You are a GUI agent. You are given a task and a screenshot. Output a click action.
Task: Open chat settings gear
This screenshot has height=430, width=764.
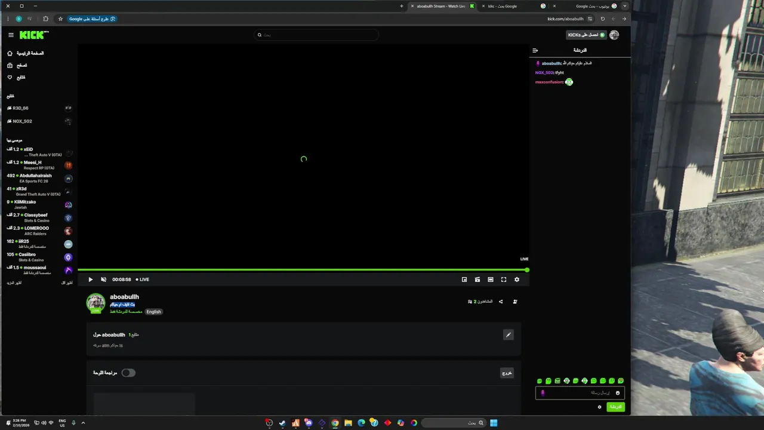(x=599, y=407)
